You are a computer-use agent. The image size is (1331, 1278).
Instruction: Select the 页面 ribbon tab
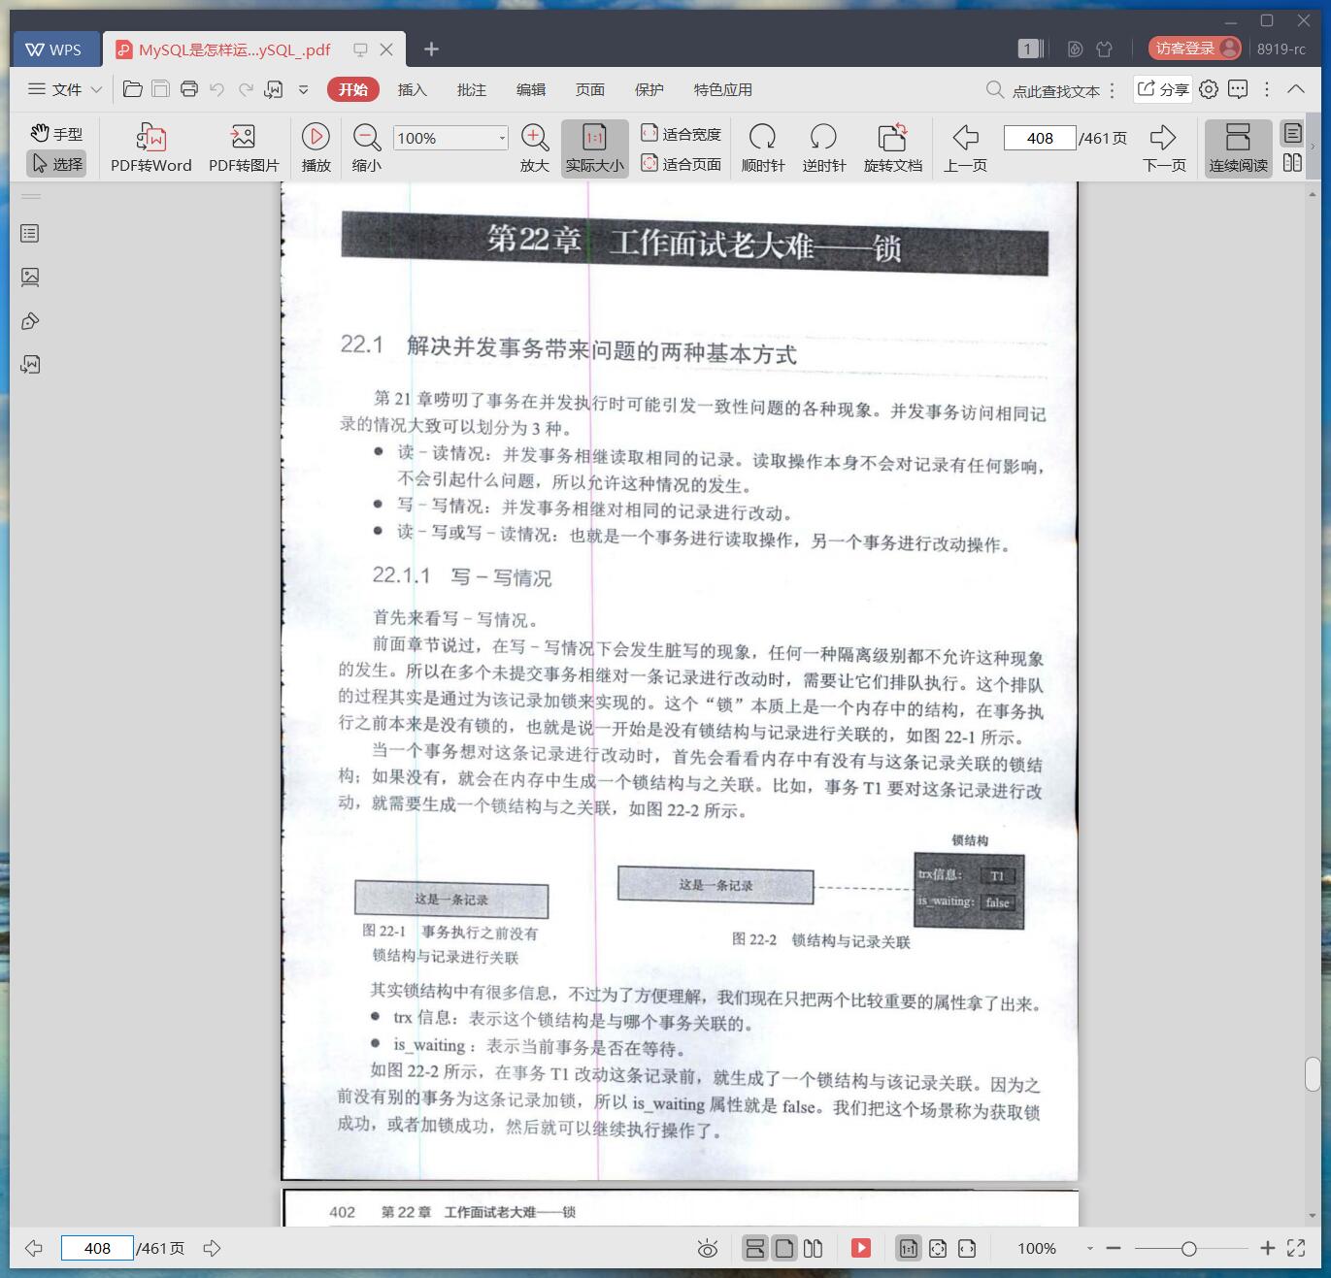[x=590, y=89]
